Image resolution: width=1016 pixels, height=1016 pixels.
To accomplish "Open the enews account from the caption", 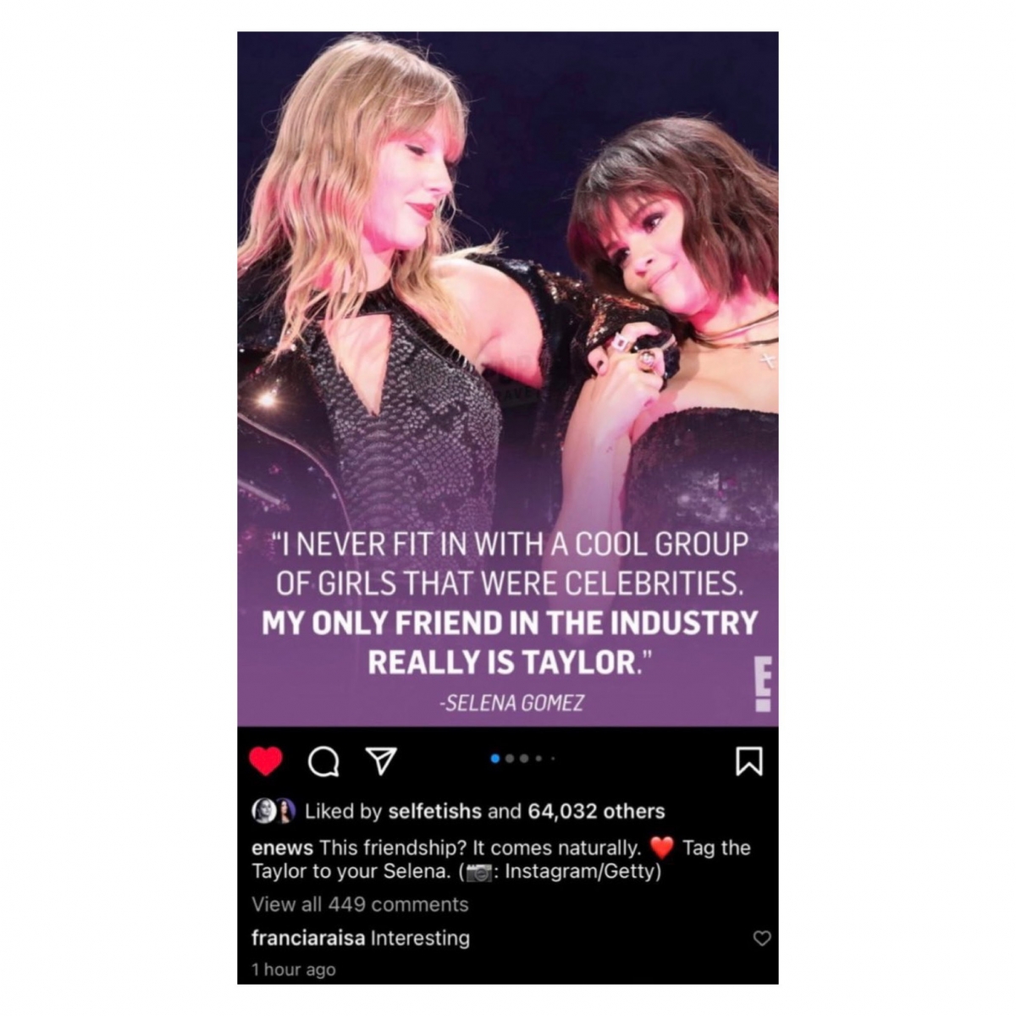I will click(283, 848).
